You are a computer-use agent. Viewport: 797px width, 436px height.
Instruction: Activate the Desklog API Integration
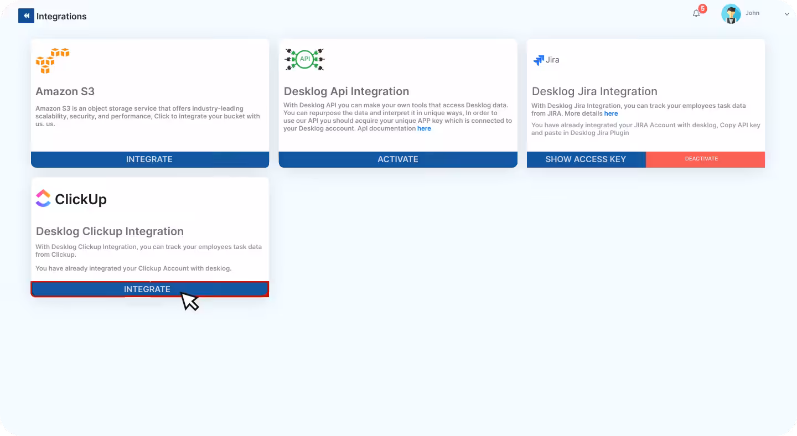[397, 159]
